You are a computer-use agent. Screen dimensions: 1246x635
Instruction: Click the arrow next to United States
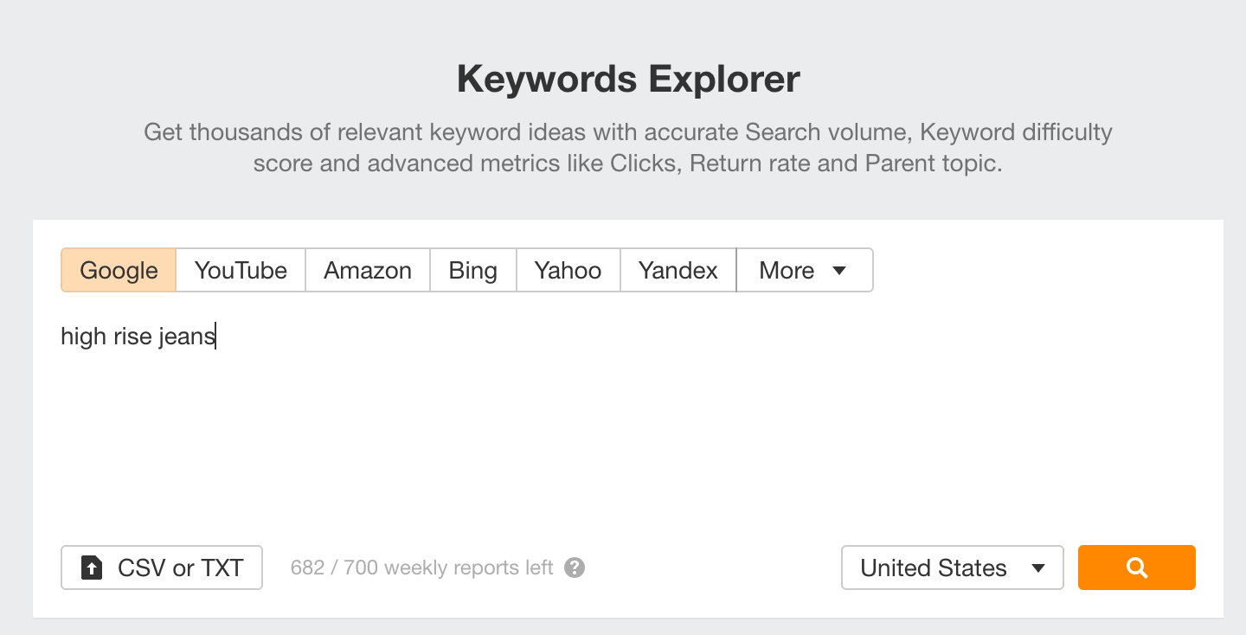click(x=1039, y=568)
